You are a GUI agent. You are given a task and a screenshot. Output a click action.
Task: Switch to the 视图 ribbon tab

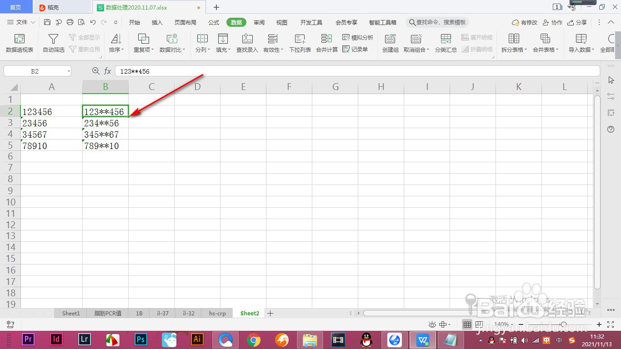[282, 22]
